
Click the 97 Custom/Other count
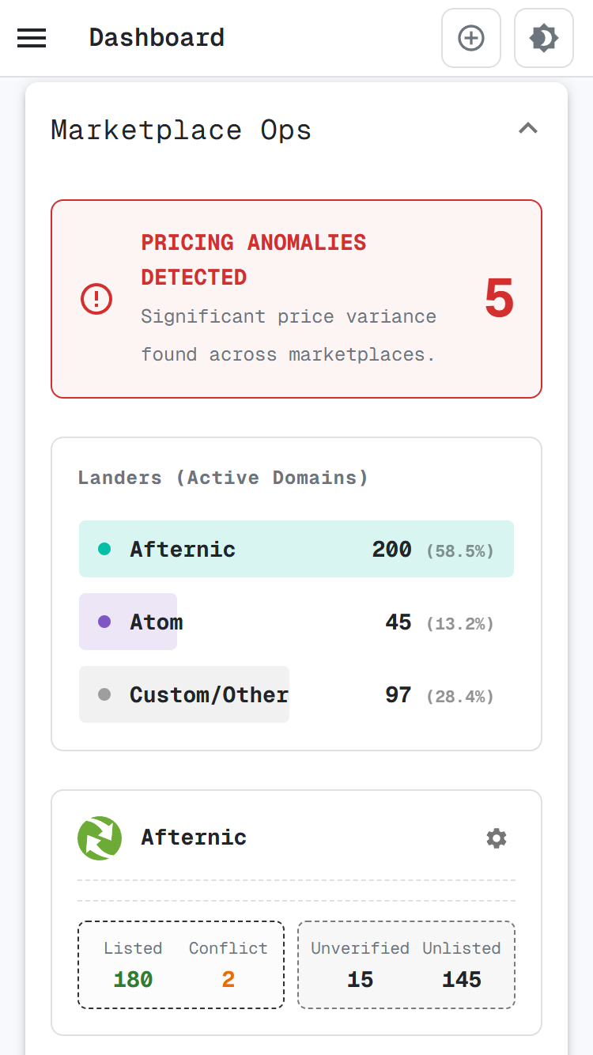click(398, 694)
